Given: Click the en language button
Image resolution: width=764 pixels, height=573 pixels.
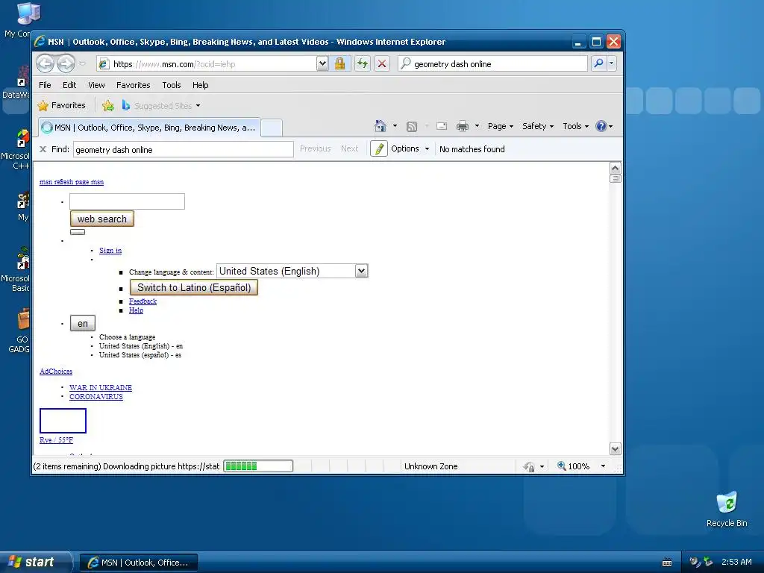Looking at the screenshot, I should pos(83,324).
